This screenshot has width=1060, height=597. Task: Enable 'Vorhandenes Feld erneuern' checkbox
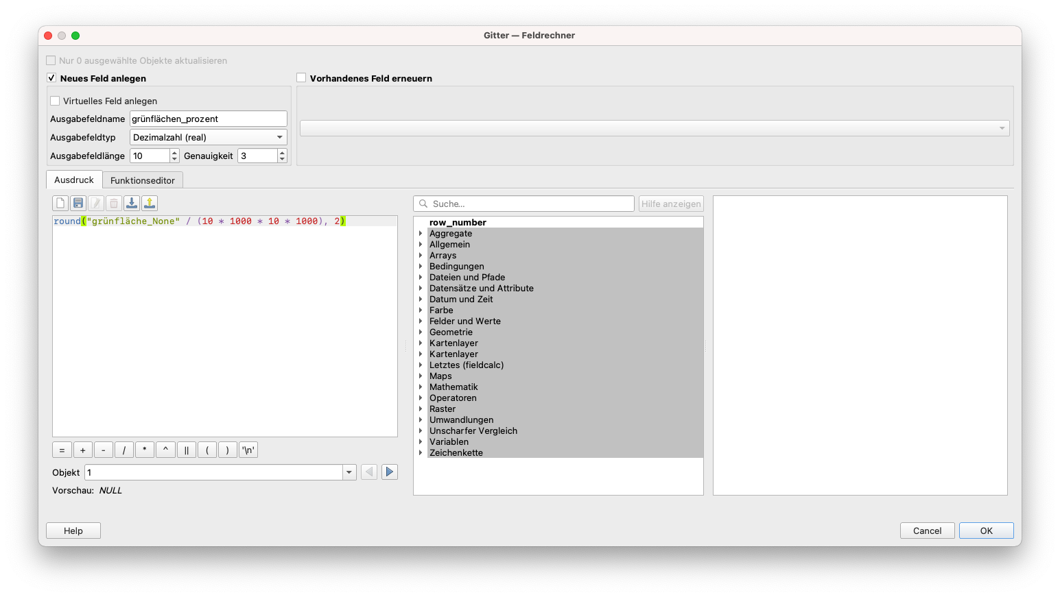(x=301, y=78)
